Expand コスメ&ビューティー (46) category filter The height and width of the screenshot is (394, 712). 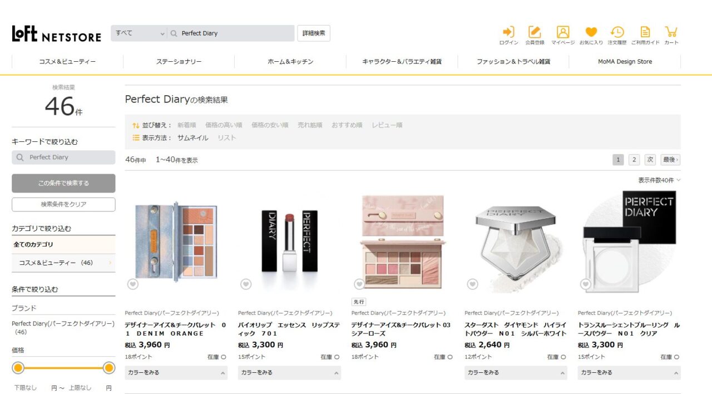63,263
